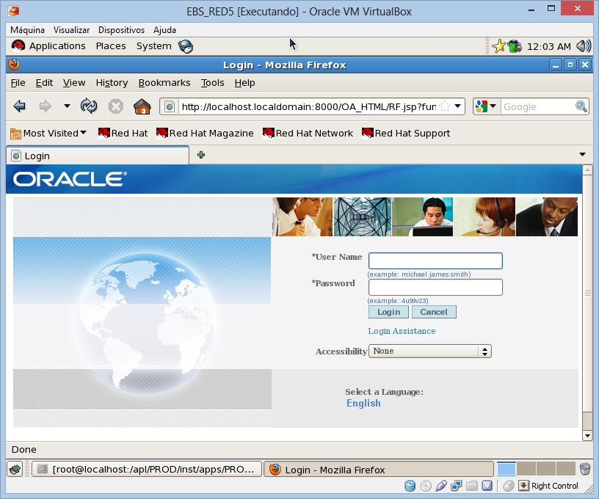Open GNOME Places menu
Image resolution: width=599 pixels, height=499 pixels.
pos(111,46)
